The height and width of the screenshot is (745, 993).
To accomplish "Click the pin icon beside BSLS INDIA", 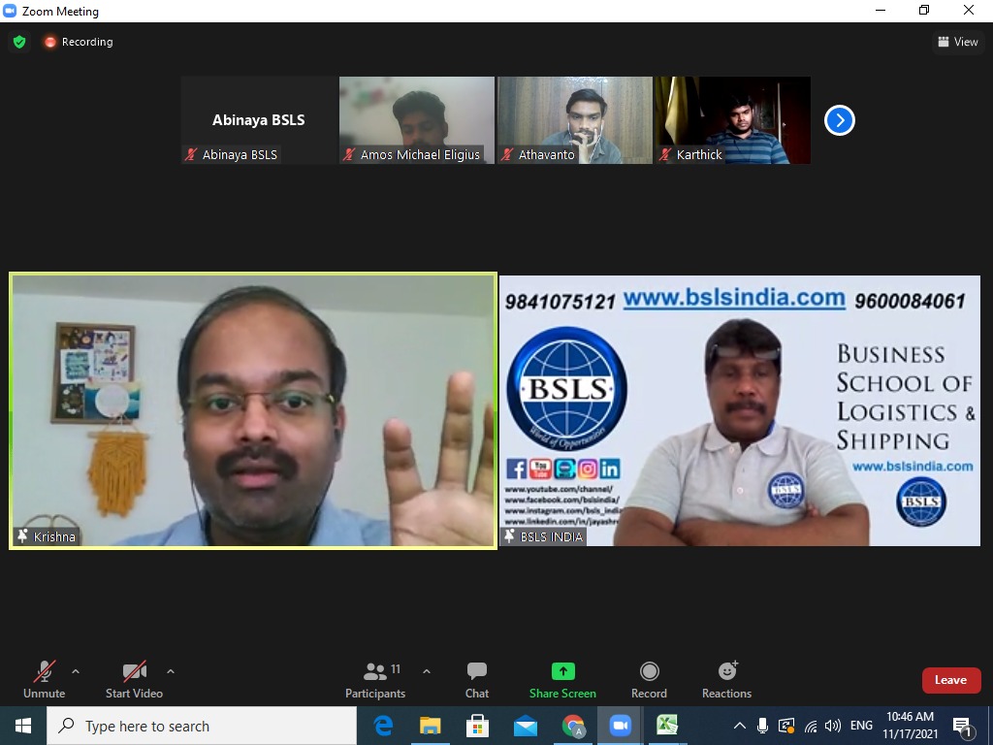I will [x=509, y=536].
